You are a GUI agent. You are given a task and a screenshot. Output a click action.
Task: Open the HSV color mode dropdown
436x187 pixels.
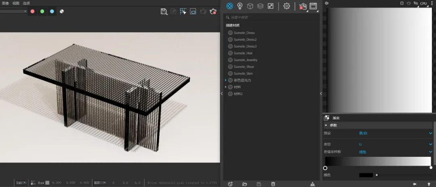pos(100,183)
